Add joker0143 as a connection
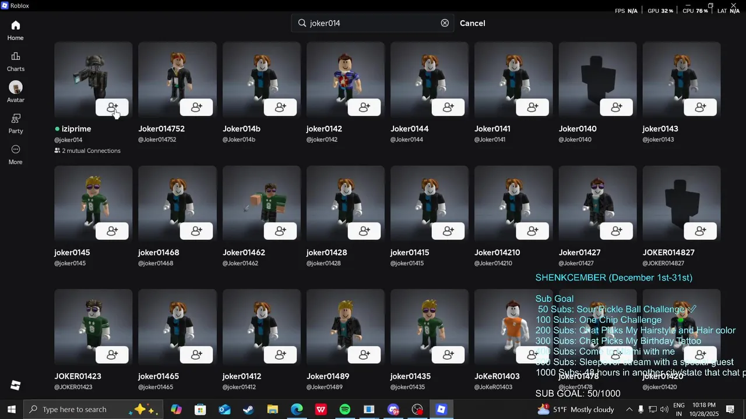Viewport: 746px width, 419px height. click(700, 108)
